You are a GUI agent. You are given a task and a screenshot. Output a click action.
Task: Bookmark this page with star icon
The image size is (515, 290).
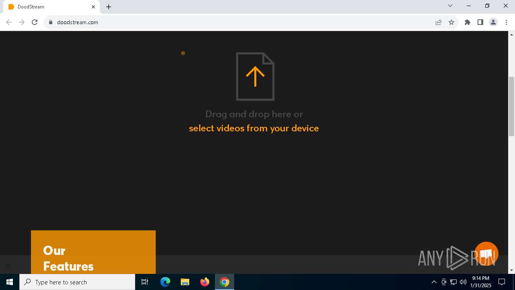coord(451,22)
